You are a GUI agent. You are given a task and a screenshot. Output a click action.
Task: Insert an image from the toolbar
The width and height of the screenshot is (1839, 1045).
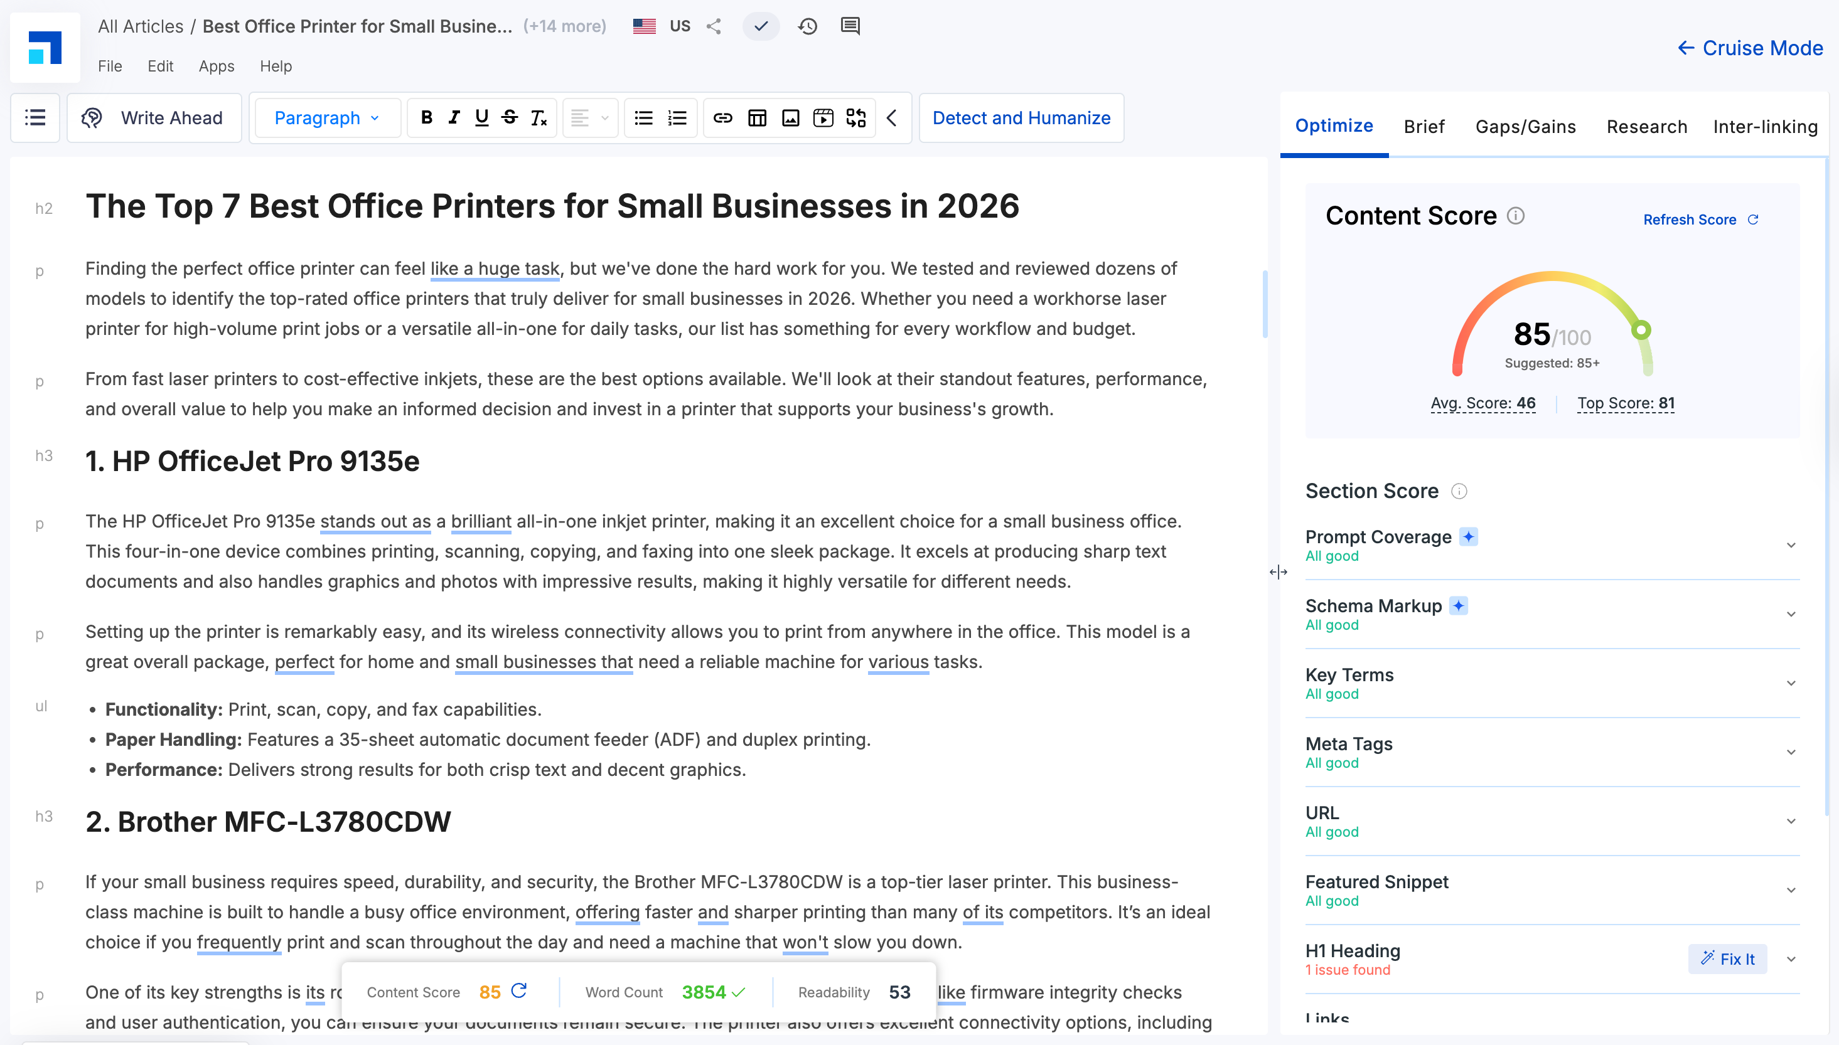[790, 118]
